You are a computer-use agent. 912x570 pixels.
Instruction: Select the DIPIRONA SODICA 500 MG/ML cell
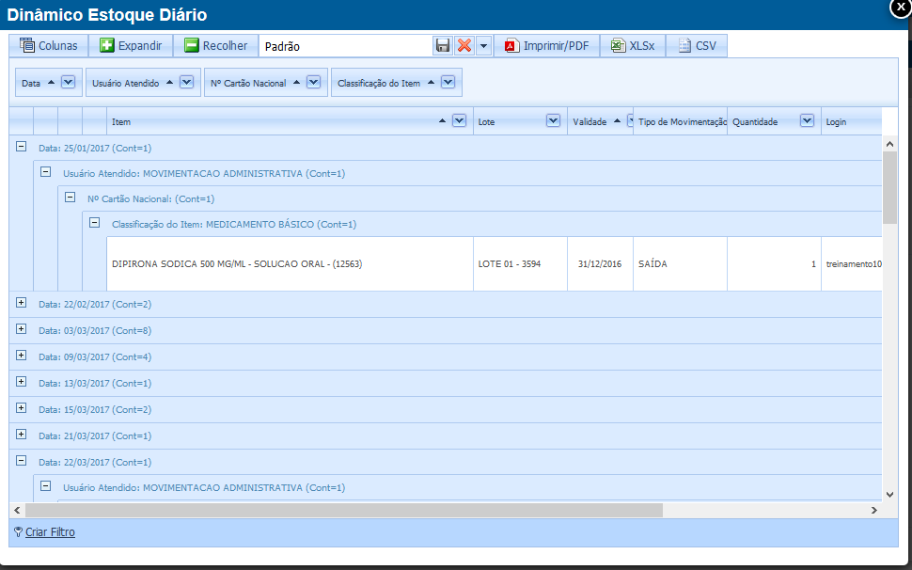pyautogui.click(x=290, y=264)
